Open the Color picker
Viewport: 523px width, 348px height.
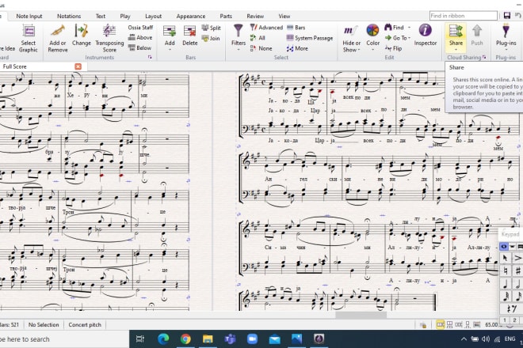pos(373,36)
